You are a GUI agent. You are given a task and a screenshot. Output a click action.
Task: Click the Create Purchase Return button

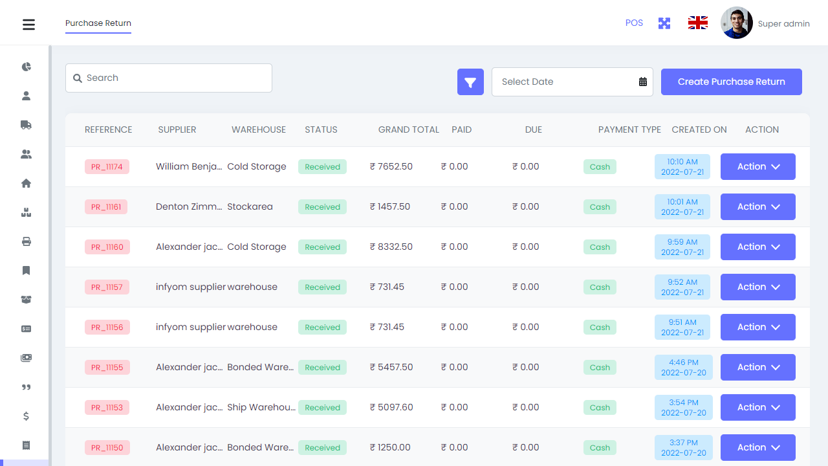[x=731, y=82]
